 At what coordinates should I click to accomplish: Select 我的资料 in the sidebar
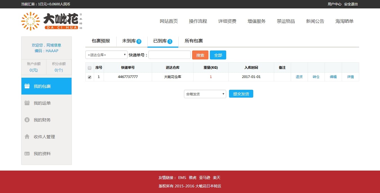[46, 153]
